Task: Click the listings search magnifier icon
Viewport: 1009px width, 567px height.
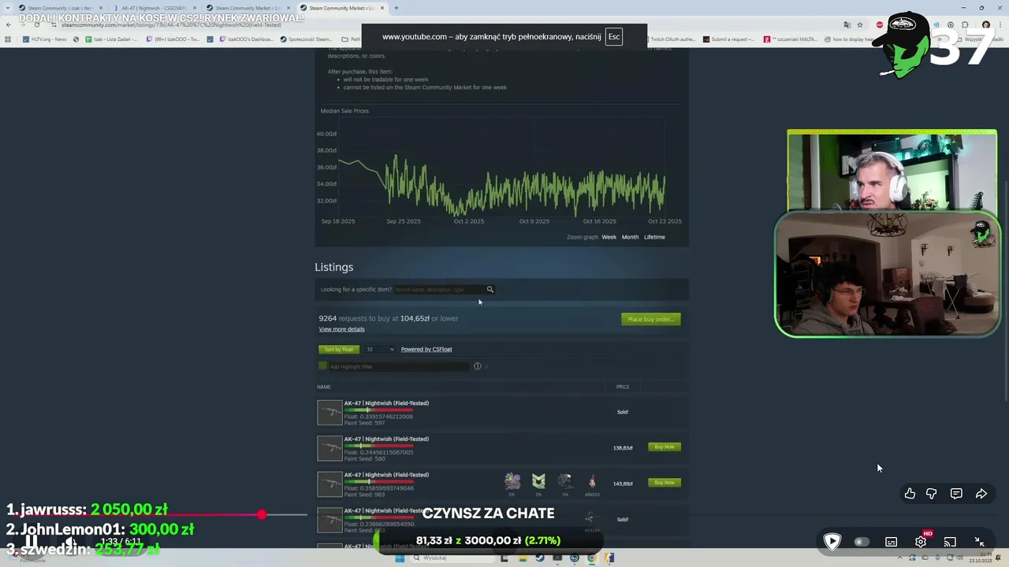Action: pos(490,289)
